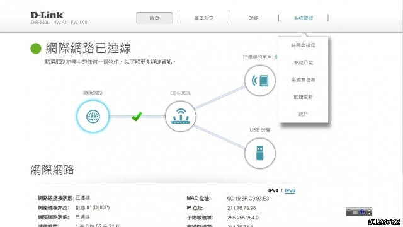Click the green Internet status indicator
Image resolution: width=403 pixels, height=227 pixels.
click(x=36, y=49)
